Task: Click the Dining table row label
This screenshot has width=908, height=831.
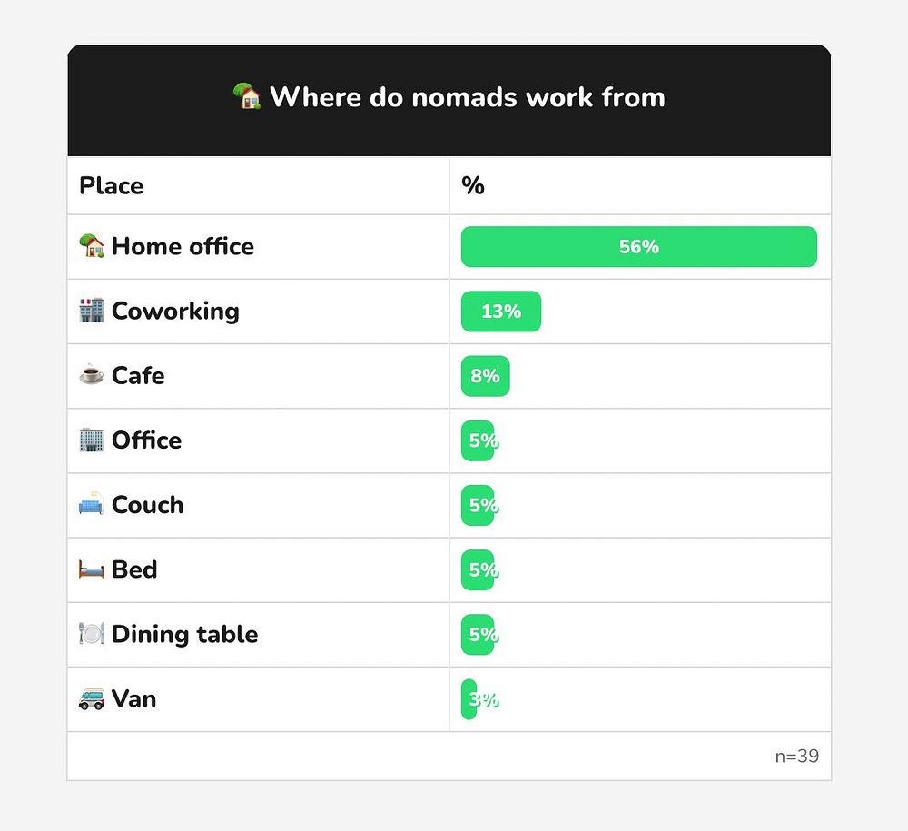Action: pos(184,634)
